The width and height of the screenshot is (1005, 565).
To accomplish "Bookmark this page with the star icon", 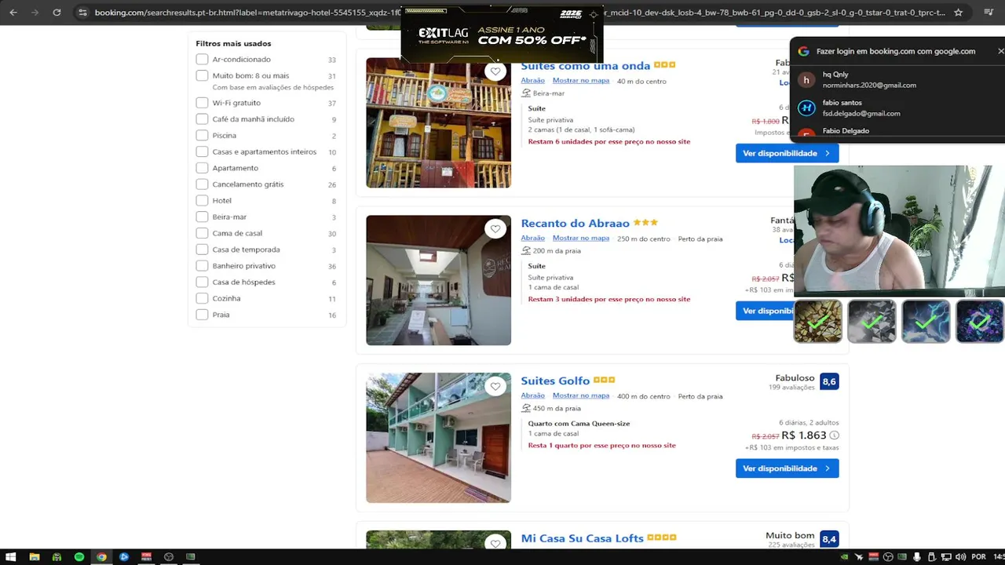I will point(958,13).
